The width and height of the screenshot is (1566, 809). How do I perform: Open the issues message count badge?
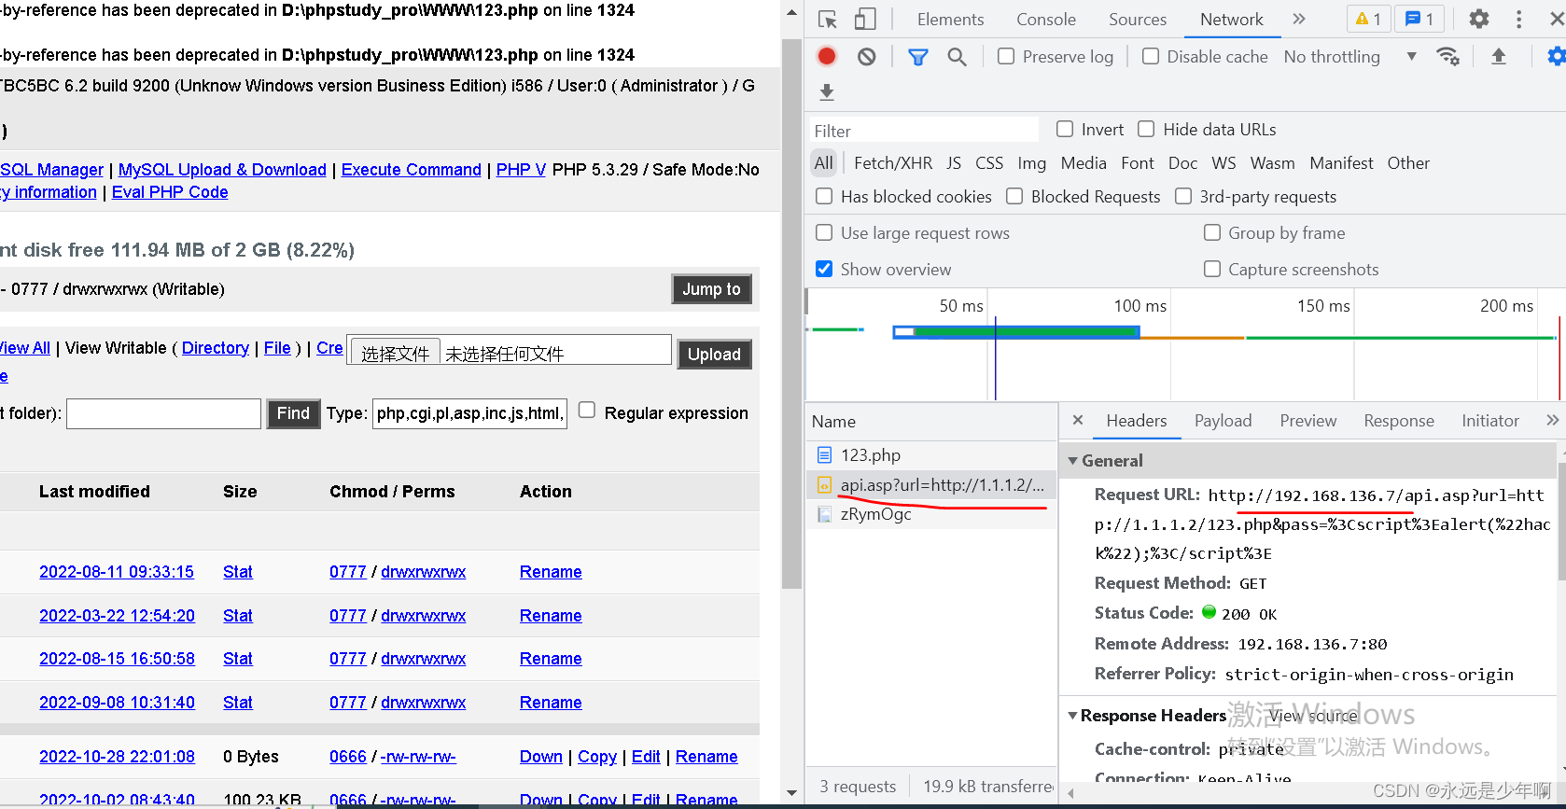(x=1419, y=20)
